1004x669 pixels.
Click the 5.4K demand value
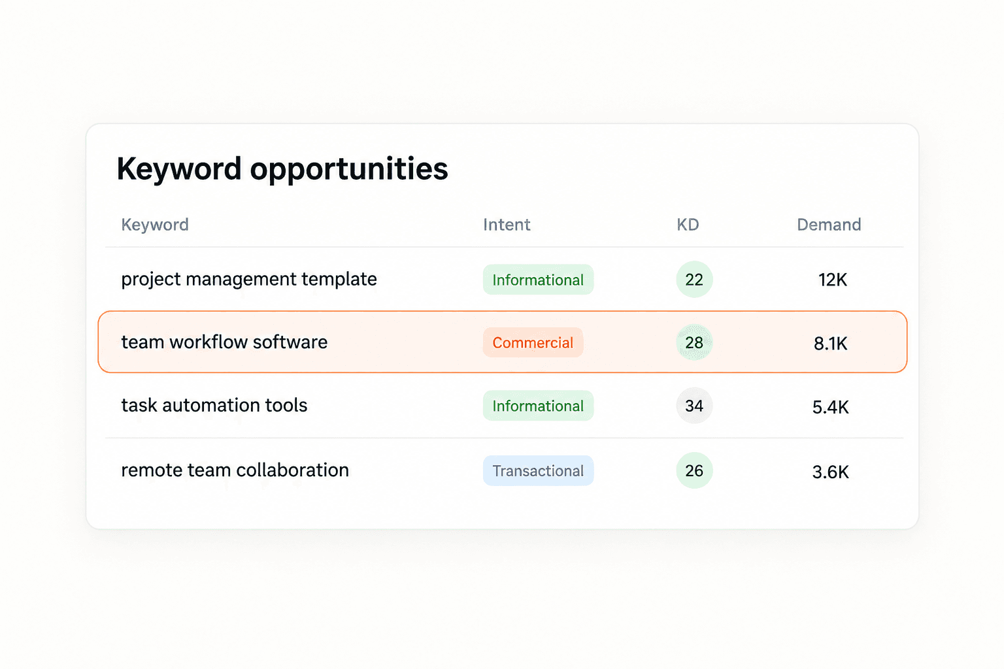[x=831, y=407]
